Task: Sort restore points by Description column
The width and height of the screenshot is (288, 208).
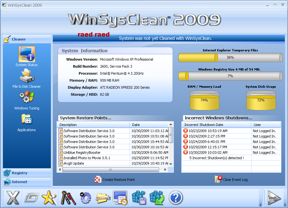Action: click(x=93, y=125)
